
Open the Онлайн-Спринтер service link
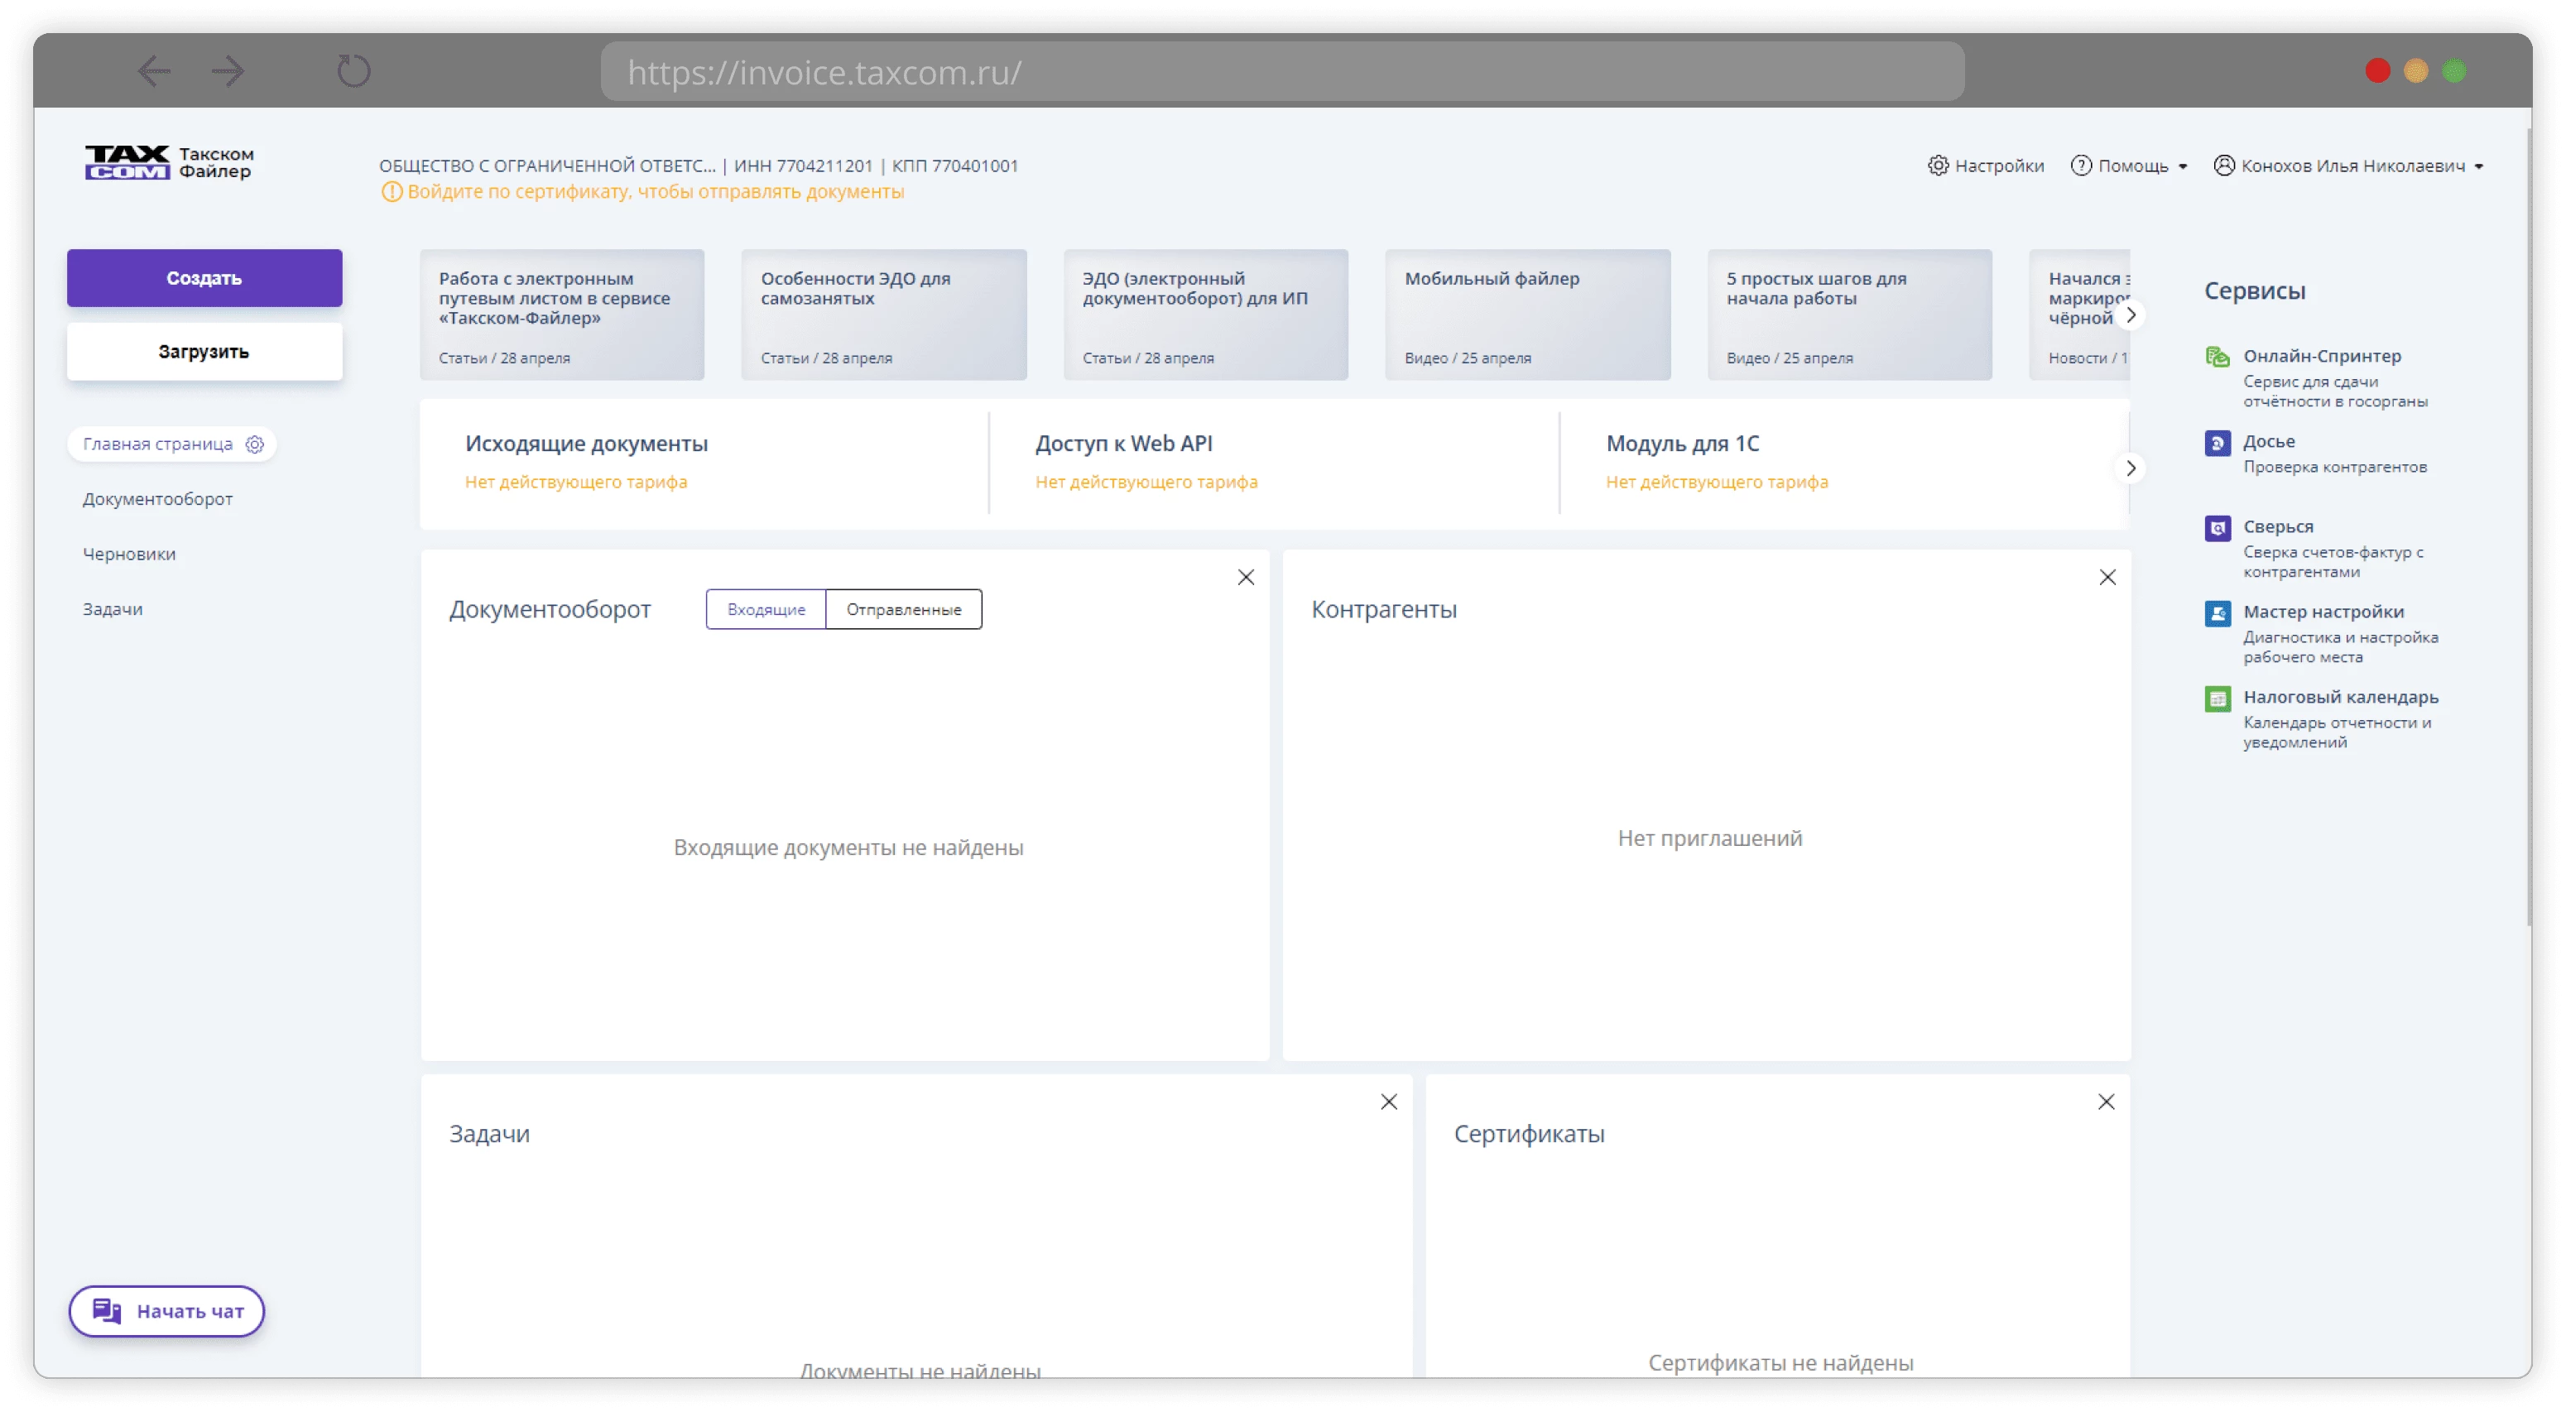pos(2322,357)
